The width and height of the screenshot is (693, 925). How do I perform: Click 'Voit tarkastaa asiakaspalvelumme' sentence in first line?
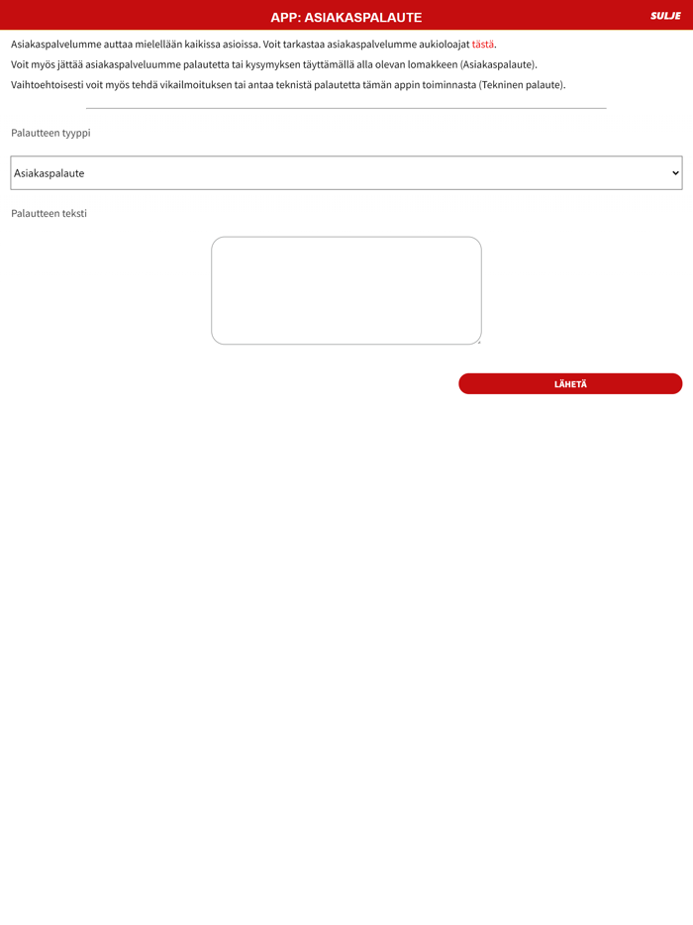click(x=366, y=45)
